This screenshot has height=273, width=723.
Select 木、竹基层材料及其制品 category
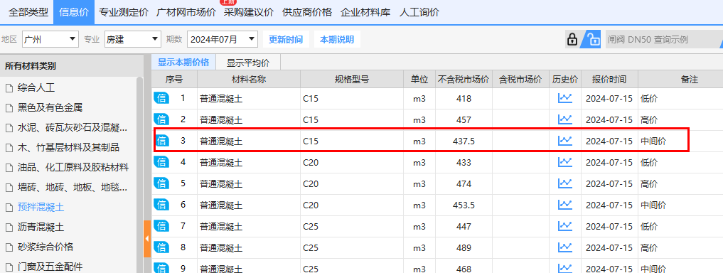(68, 148)
